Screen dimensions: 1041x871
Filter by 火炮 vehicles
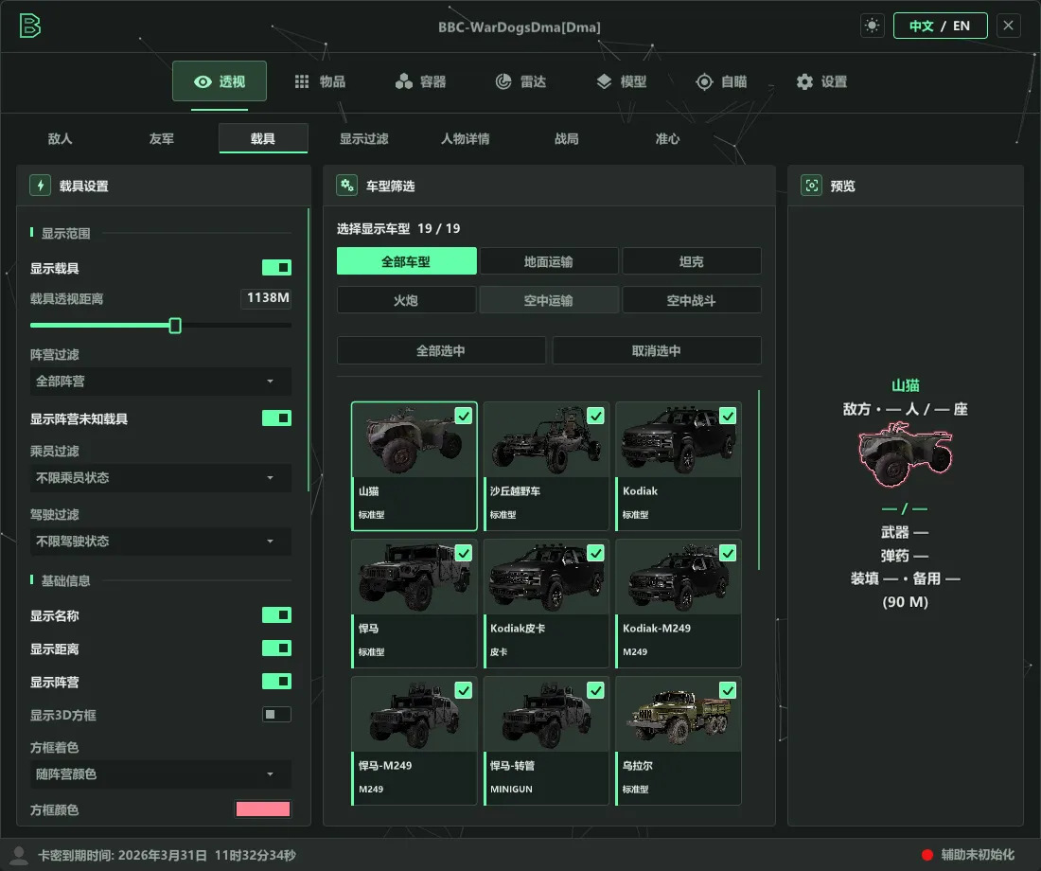[406, 300]
